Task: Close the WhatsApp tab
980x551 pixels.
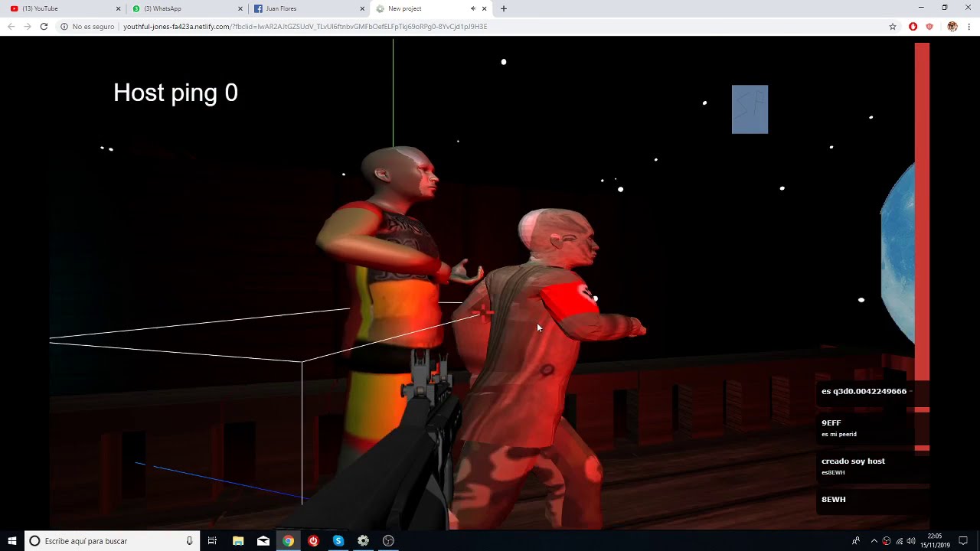Action: coord(240,8)
